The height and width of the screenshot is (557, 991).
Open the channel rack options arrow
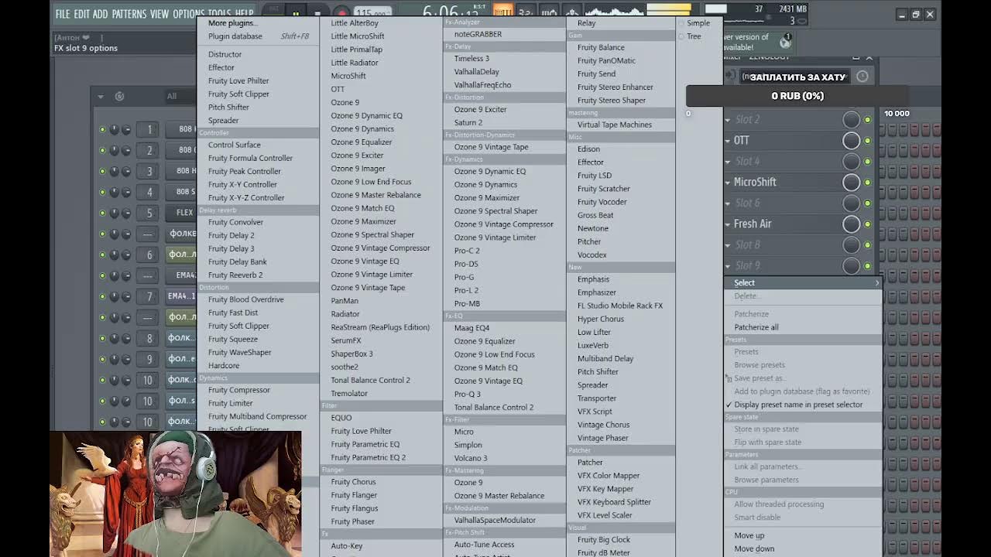tap(100, 97)
